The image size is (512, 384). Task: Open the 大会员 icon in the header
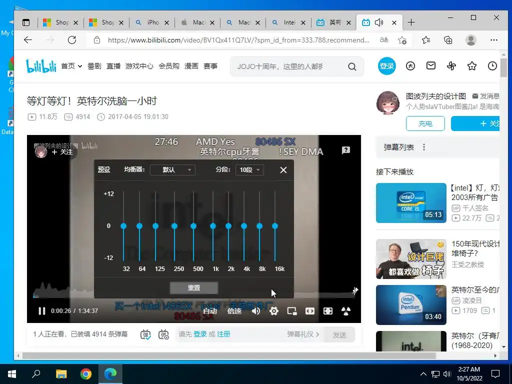(x=410, y=66)
